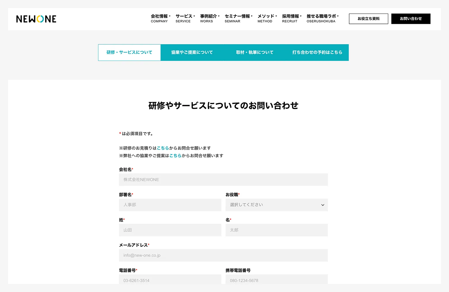Click into the 会社名 input field
The width and height of the screenshot is (449, 292).
click(223, 180)
